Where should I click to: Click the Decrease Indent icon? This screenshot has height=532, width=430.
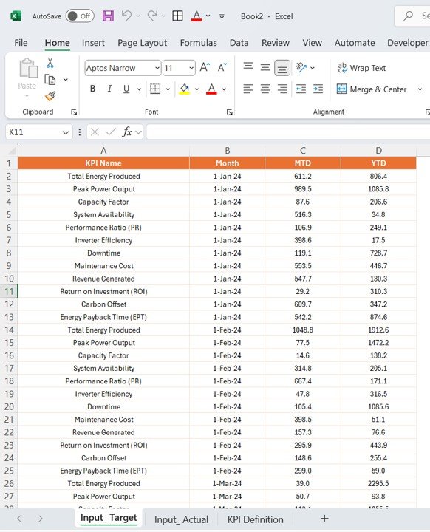point(301,89)
